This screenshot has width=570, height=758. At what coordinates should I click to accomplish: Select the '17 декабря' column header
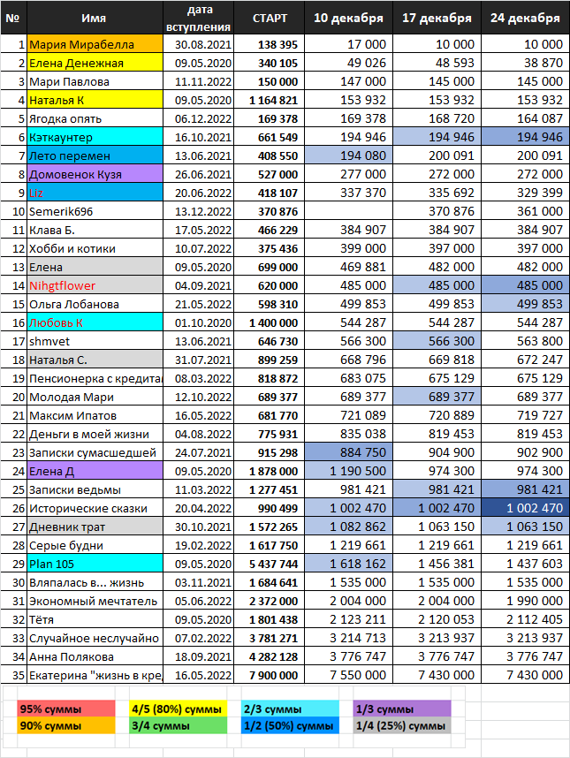click(437, 18)
